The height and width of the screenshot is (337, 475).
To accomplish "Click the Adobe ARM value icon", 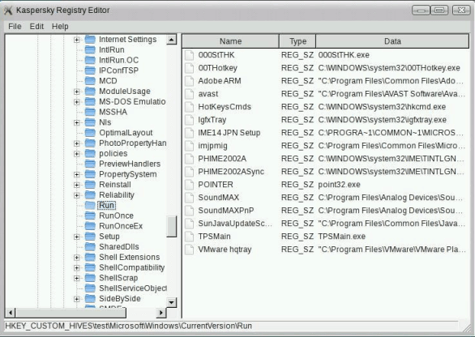I will click(190, 81).
